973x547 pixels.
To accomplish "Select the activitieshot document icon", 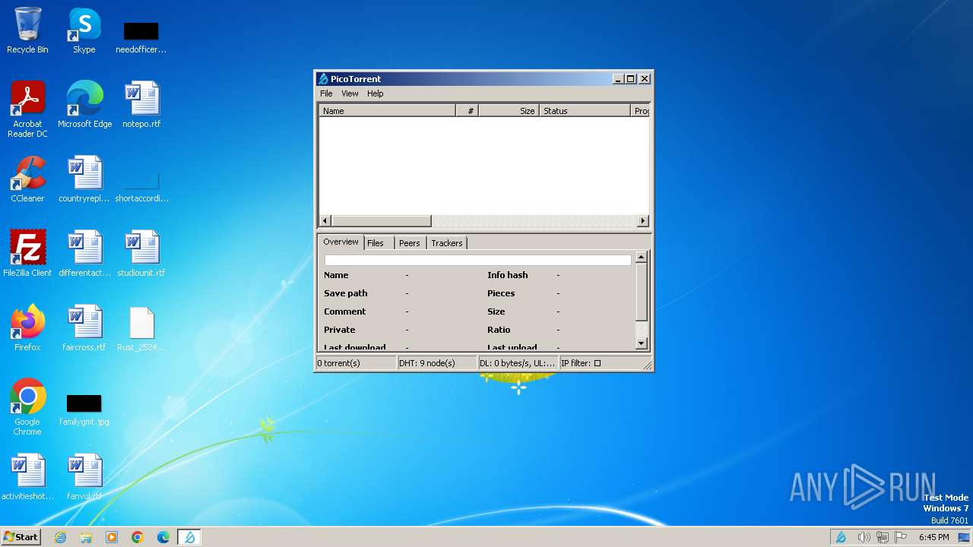I will click(x=27, y=477).
